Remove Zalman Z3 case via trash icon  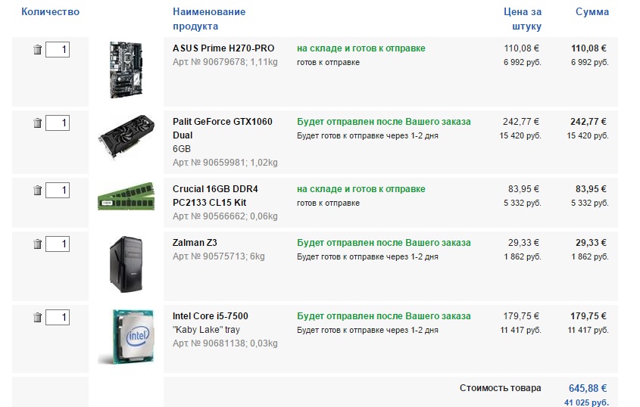[x=38, y=244]
